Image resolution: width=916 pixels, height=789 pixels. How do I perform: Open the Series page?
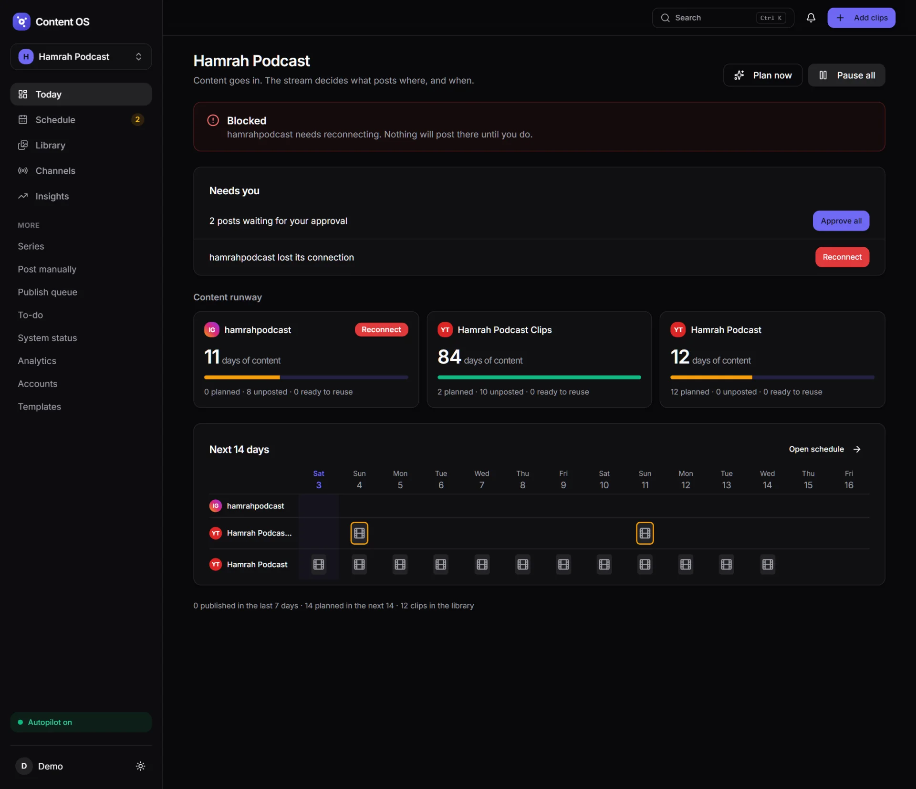coord(31,246)
